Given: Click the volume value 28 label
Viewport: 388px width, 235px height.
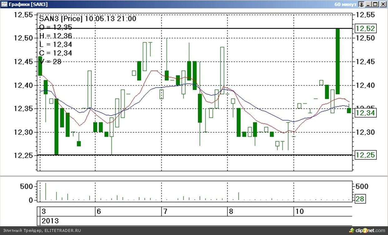Looking at the screenshot, I should point(360,199).
